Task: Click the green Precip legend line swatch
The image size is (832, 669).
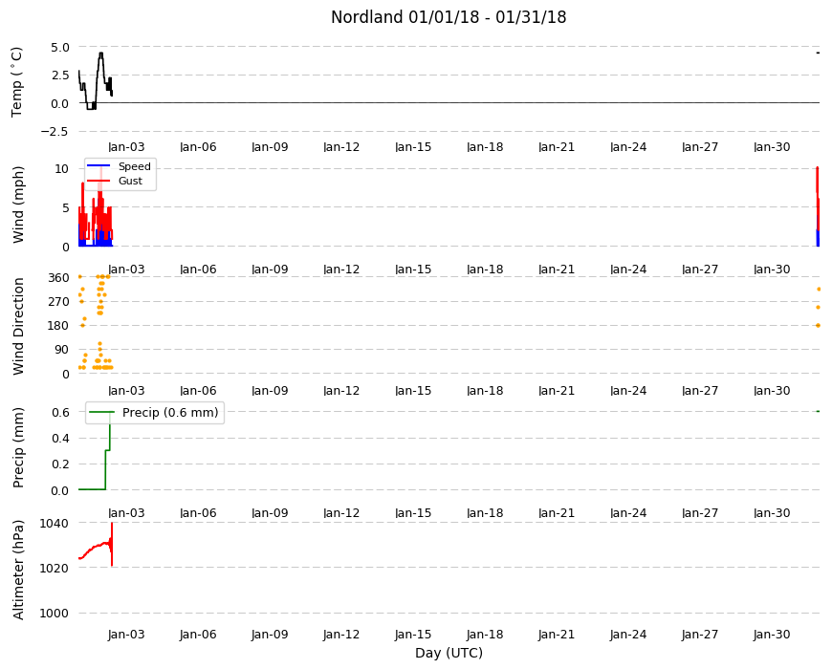Action: [x=100, y=412]
